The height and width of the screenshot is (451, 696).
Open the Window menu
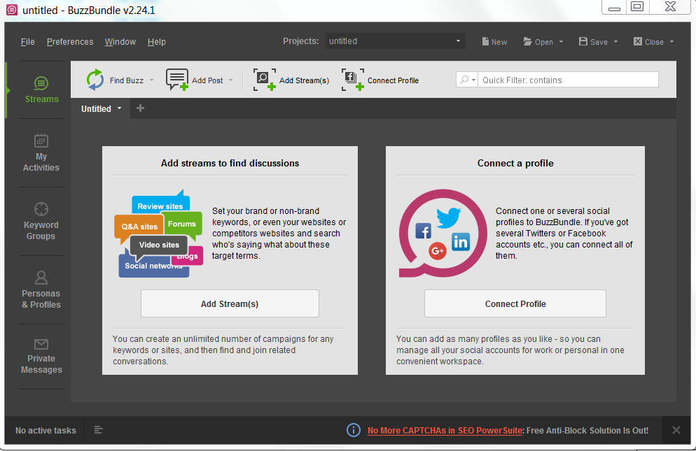[120, 42]
